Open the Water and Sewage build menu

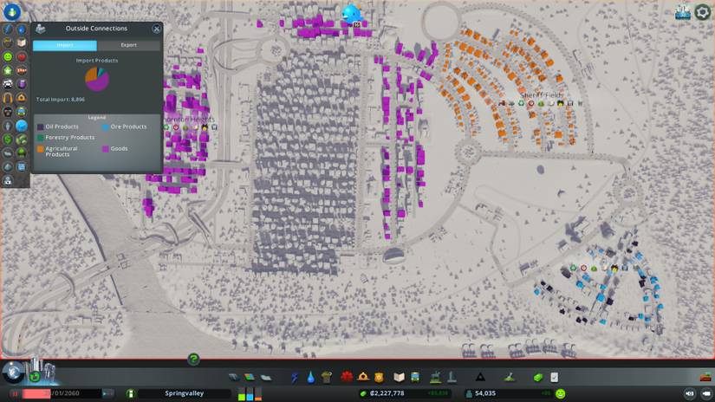pos(310,378)
